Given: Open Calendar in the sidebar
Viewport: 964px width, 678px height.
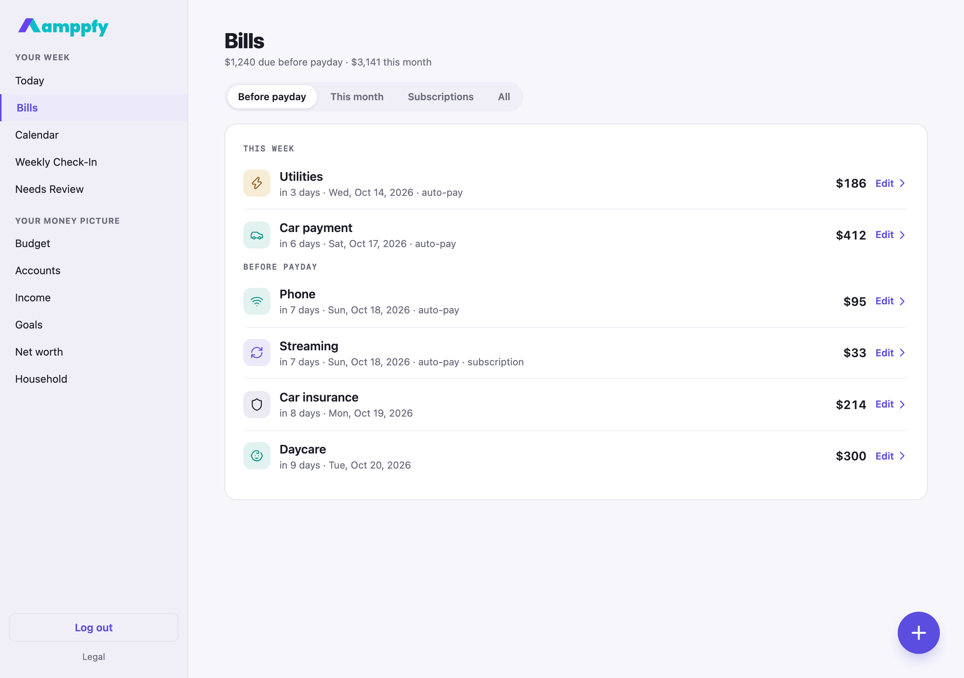Looking at the screenshot, I should coord(94,135).
